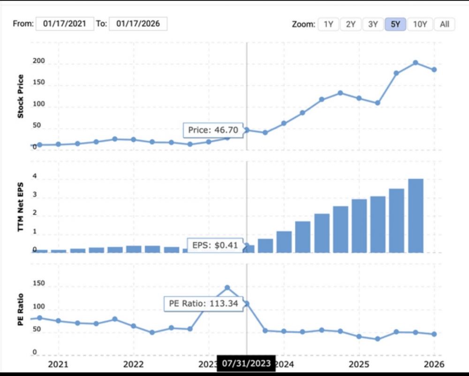Set zoom range to 1Y
Screen dimensions: 469x376
pos(328,24)
